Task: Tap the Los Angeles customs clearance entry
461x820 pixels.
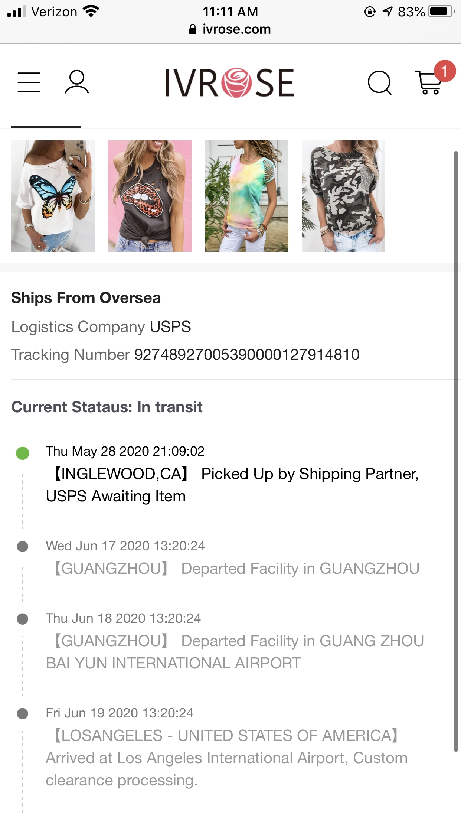Action: coord(226,758)
